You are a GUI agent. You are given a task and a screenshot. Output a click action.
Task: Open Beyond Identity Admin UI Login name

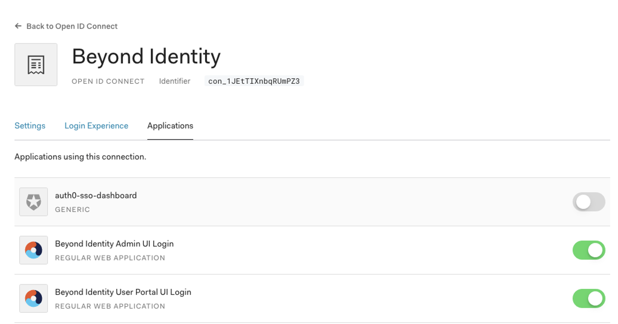(x=114, y=244)
